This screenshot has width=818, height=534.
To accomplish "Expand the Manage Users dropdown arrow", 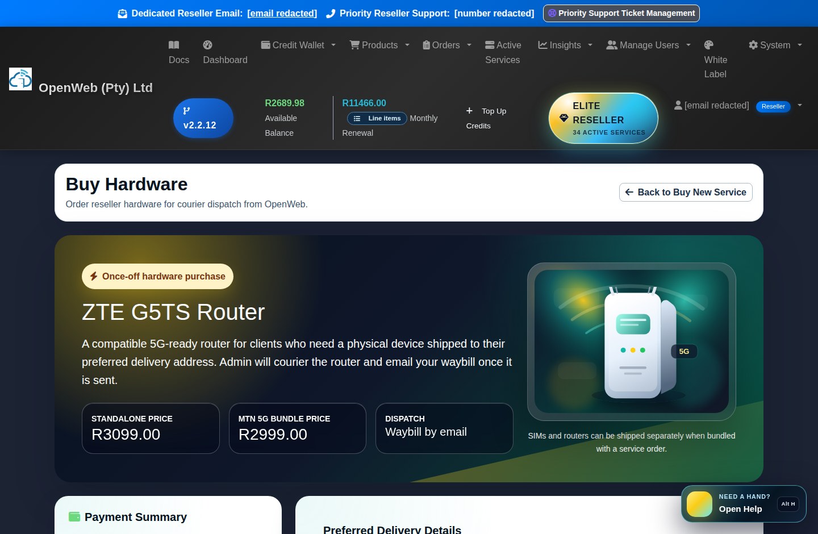I will pos(688,45).
